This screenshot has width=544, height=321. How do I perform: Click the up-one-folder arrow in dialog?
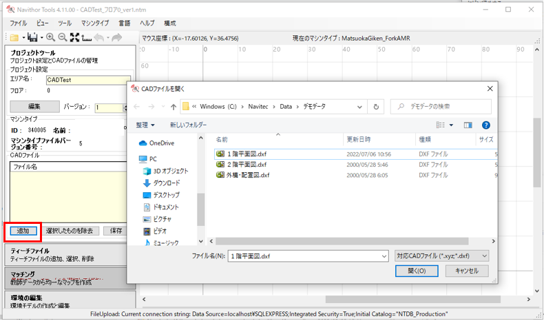point(173,107)
